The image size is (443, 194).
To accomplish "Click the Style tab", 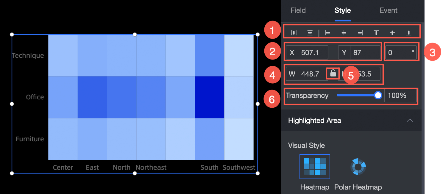I will tap(343, 10).
